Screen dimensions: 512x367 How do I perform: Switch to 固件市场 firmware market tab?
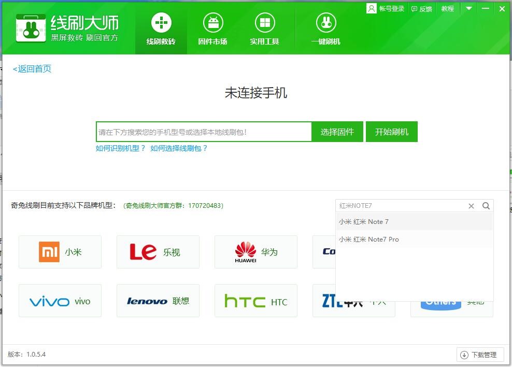pyautogui.click(x=212, y=30)
